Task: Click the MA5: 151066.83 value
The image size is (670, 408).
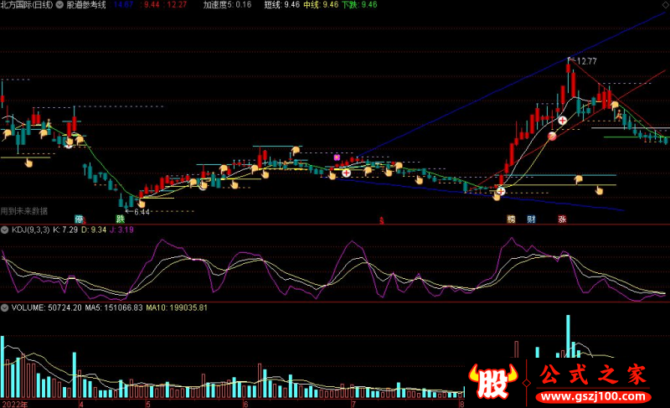Action: pos(114,307)
